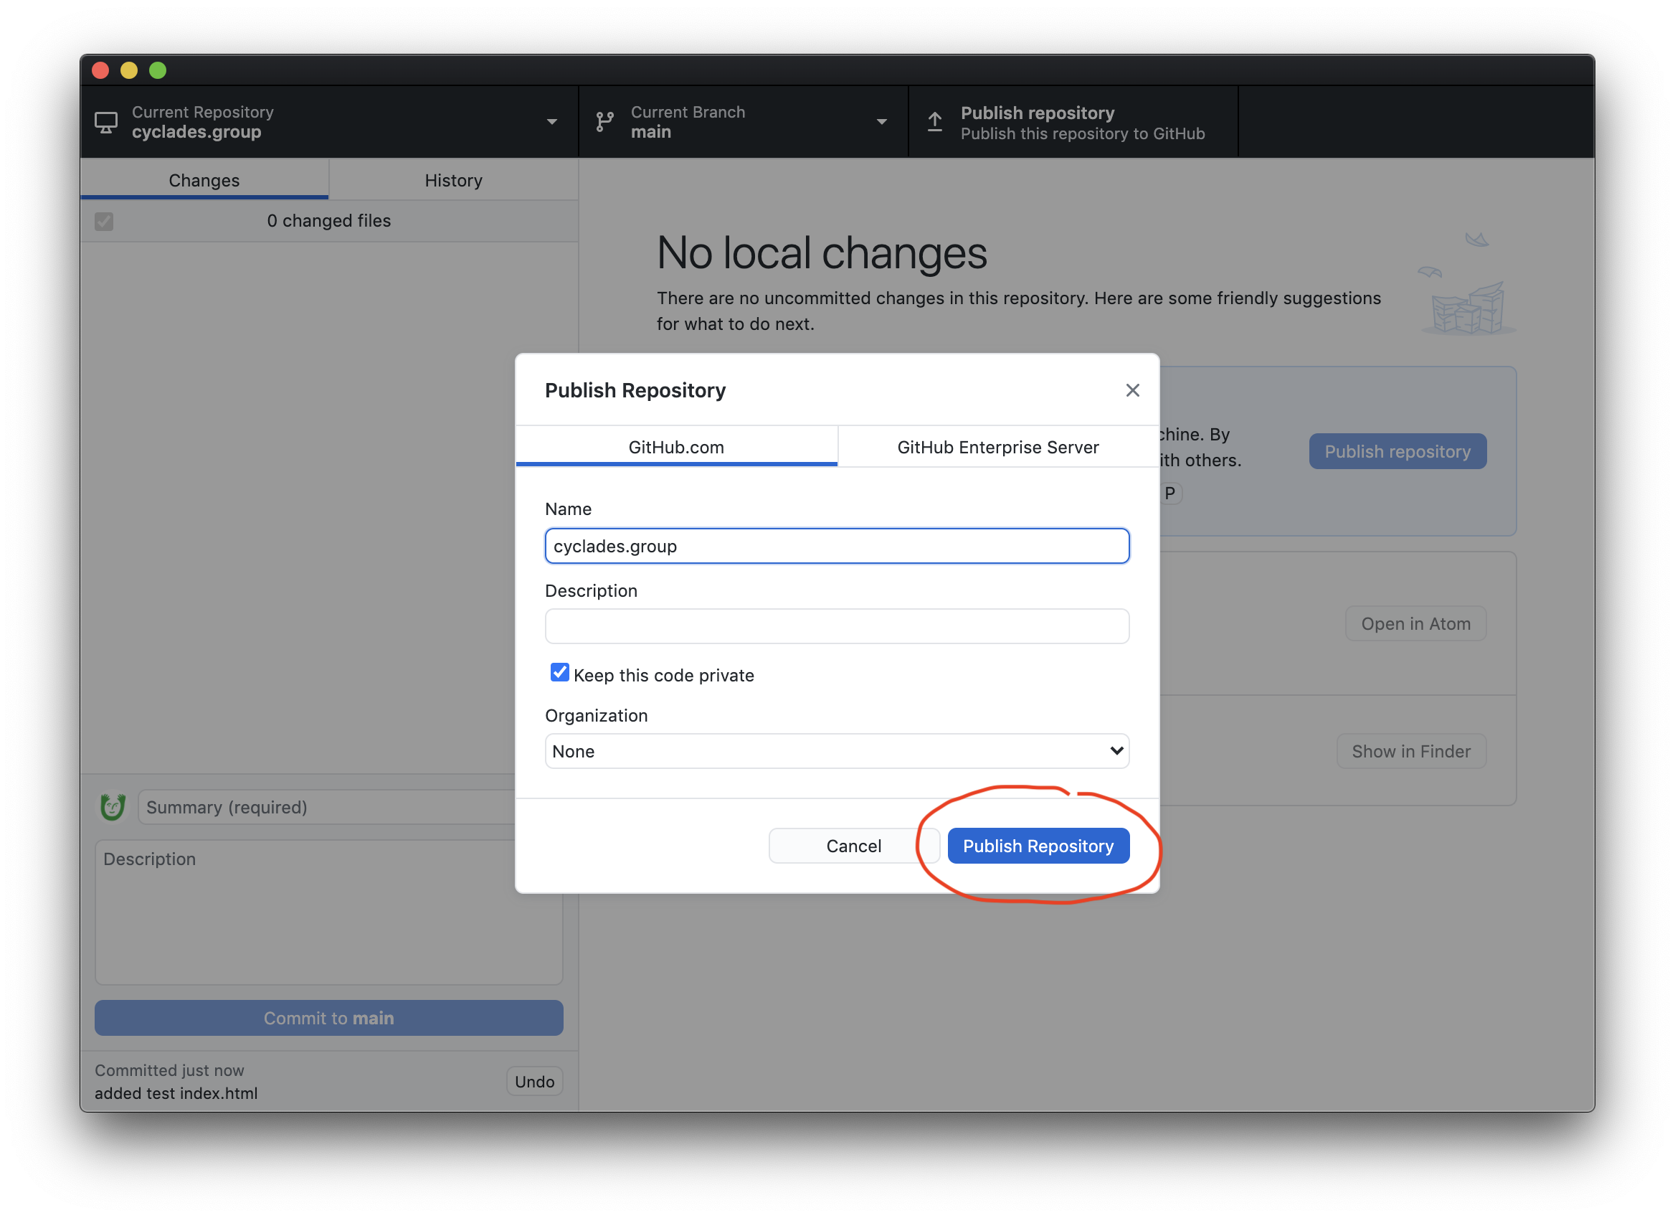This screenshot has width=1675, height=1218.
Task: Click the upload arrow publish icon
Action: [935, 122]
